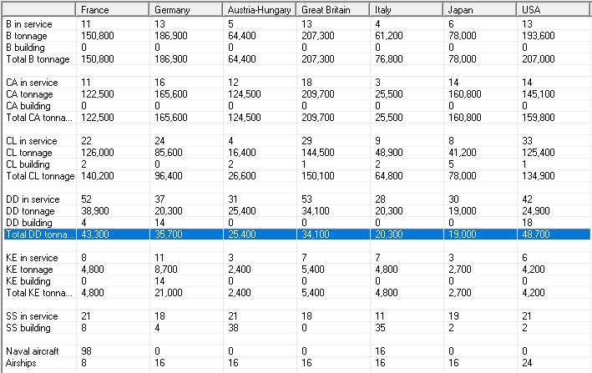Click Japan SS in service value 19
592x373 pixels.
tap(454, 316)
